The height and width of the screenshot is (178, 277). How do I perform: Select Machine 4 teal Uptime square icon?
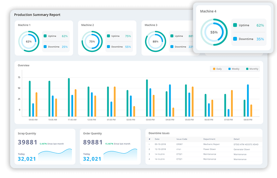pyautogui.click(x=235, y=25)
